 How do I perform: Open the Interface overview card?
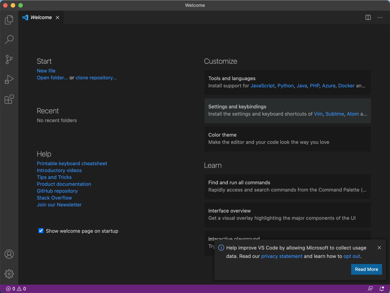[288, 215]
